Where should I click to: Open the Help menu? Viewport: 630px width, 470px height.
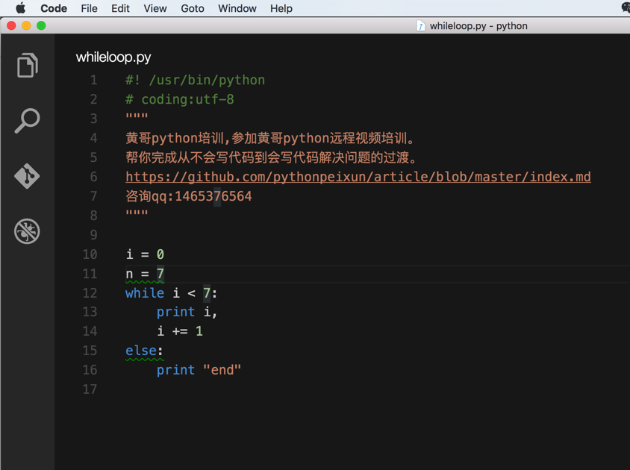[281, 8]
